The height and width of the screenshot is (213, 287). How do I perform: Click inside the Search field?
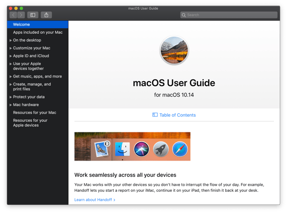point(229,15)
